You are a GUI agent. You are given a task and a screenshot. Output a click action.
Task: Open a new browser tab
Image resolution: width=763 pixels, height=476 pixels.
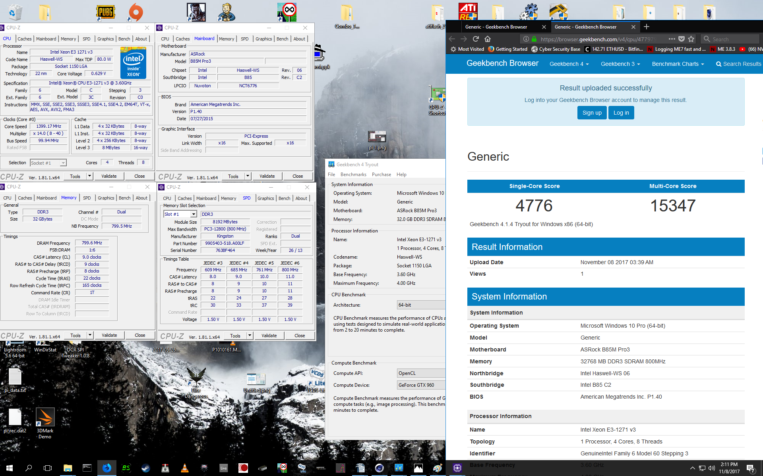647,27
